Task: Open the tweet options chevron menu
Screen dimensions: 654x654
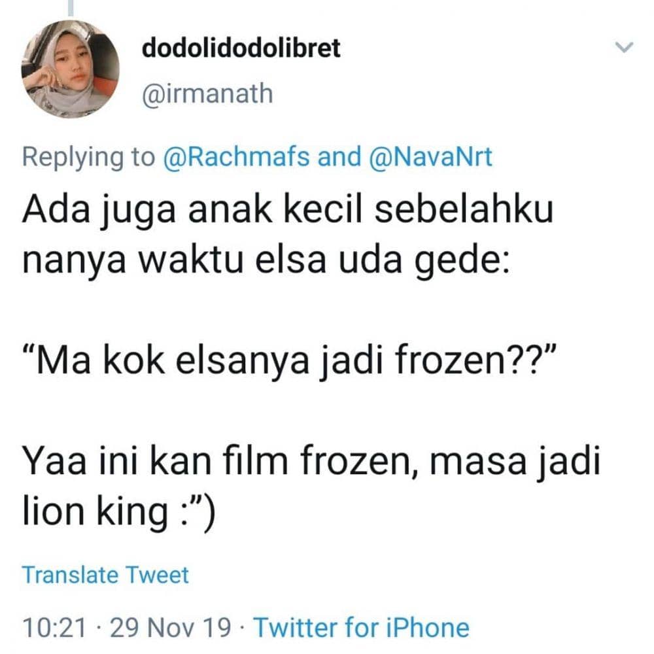Action: [x=626, y=47]
